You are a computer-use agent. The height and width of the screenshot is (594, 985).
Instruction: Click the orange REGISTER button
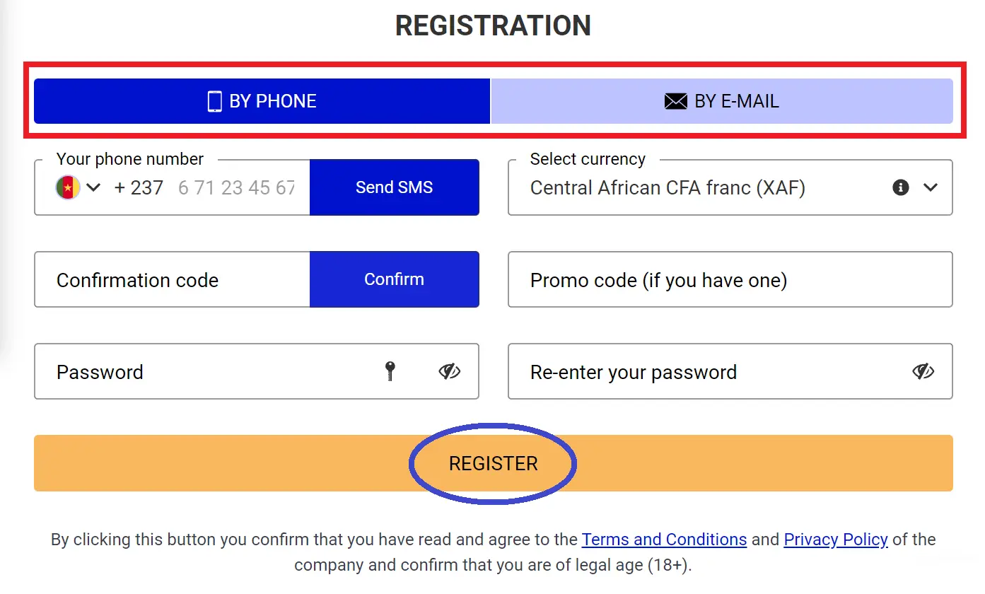pyautogui.click(x=492, y=463)
